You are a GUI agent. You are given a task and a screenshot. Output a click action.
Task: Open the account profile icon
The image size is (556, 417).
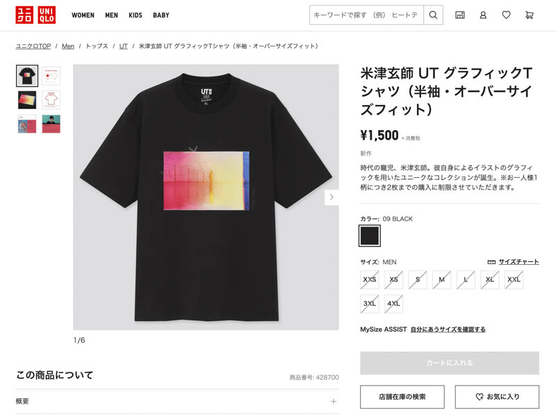coord(483,15)
